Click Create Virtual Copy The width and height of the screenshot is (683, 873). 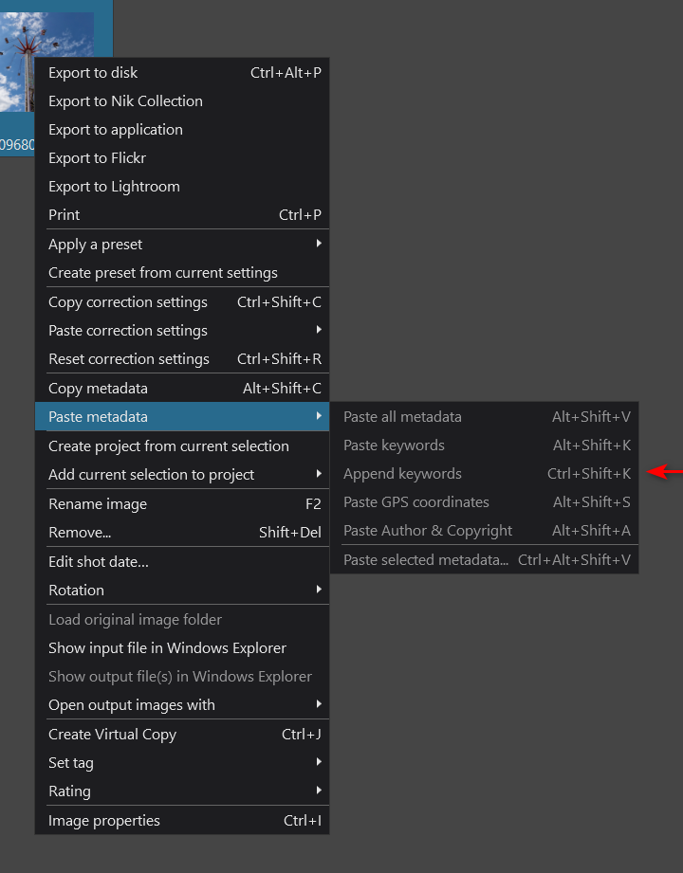coord(182,735)
